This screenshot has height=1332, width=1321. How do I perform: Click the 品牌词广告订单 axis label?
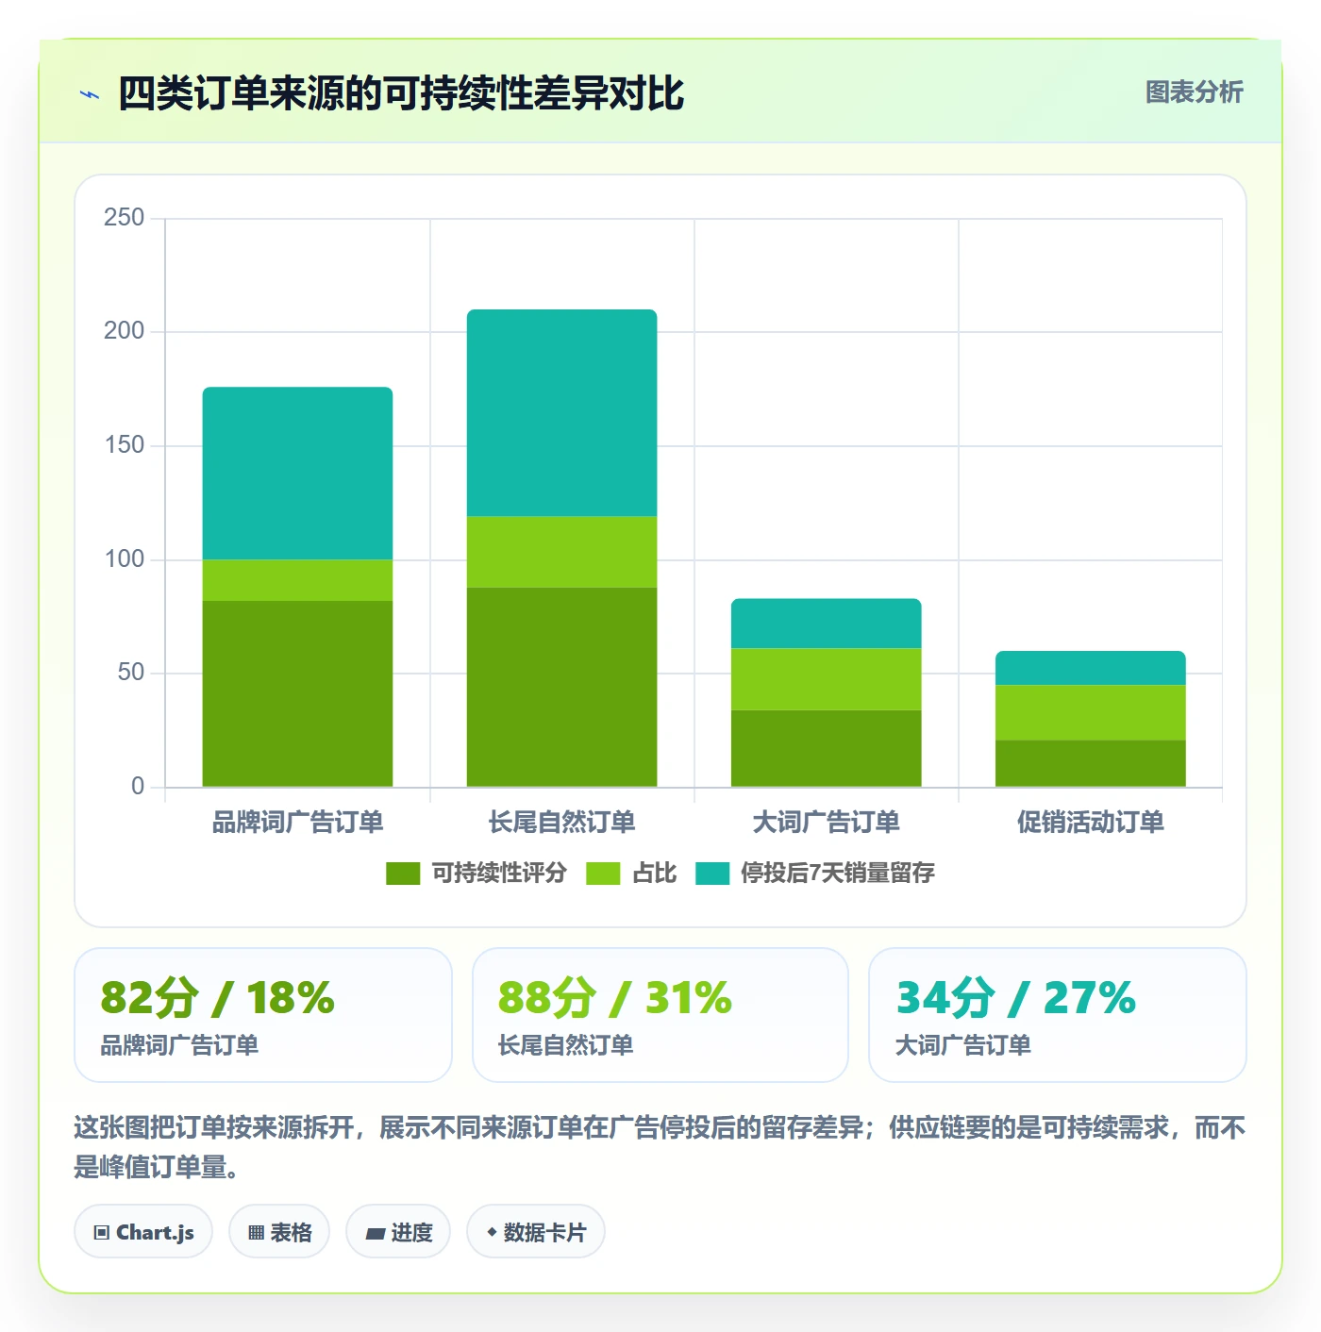point(298,822)
